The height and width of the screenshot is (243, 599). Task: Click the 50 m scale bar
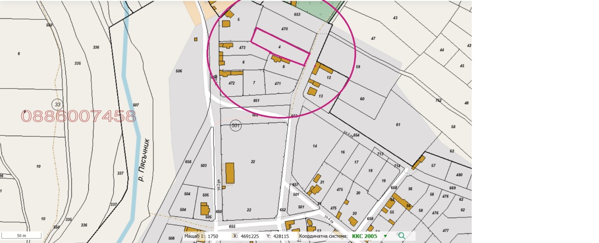point(21,236)
